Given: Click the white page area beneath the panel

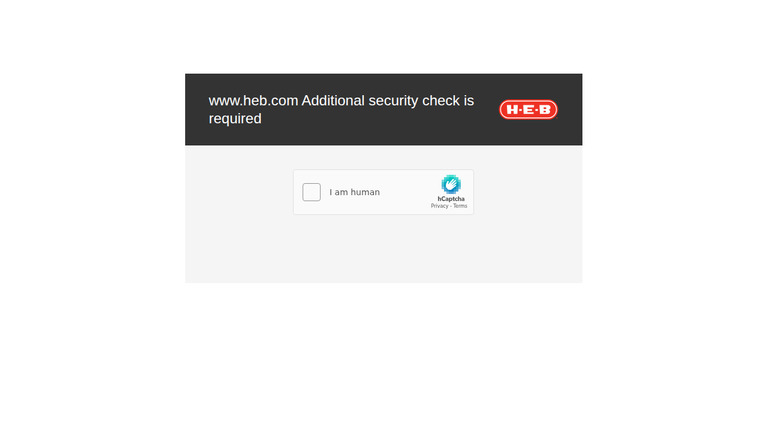Looking at the screenshot, I should [383, 359].
